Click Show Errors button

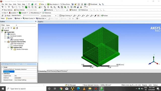coord(65,4)
